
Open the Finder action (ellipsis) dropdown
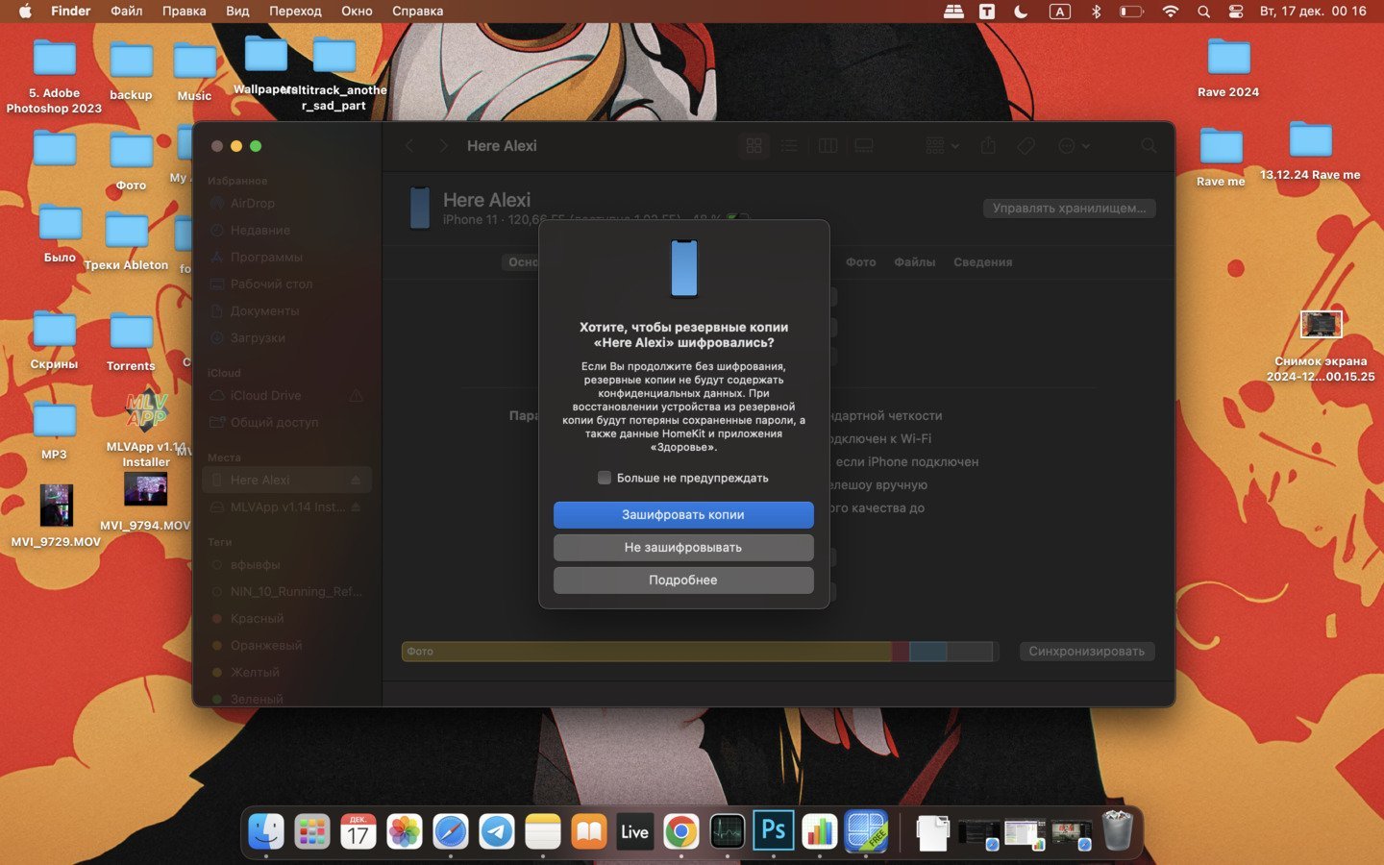(1074, 146)
